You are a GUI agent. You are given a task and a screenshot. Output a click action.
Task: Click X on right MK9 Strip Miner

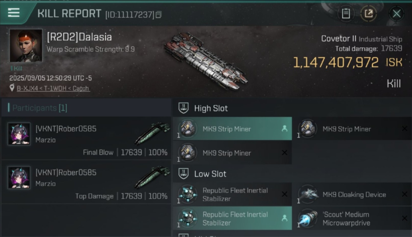click(x=404, y=129)
